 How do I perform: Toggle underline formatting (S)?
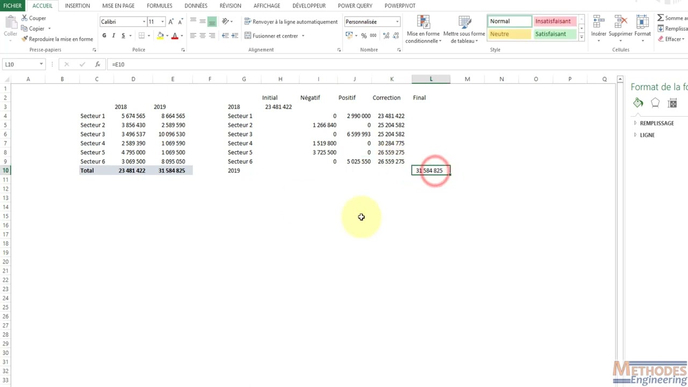(123, 35)
